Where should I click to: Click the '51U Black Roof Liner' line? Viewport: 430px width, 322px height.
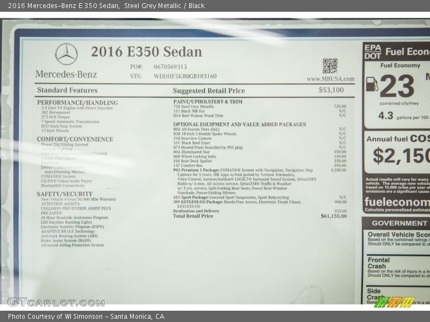pos(192,143)
